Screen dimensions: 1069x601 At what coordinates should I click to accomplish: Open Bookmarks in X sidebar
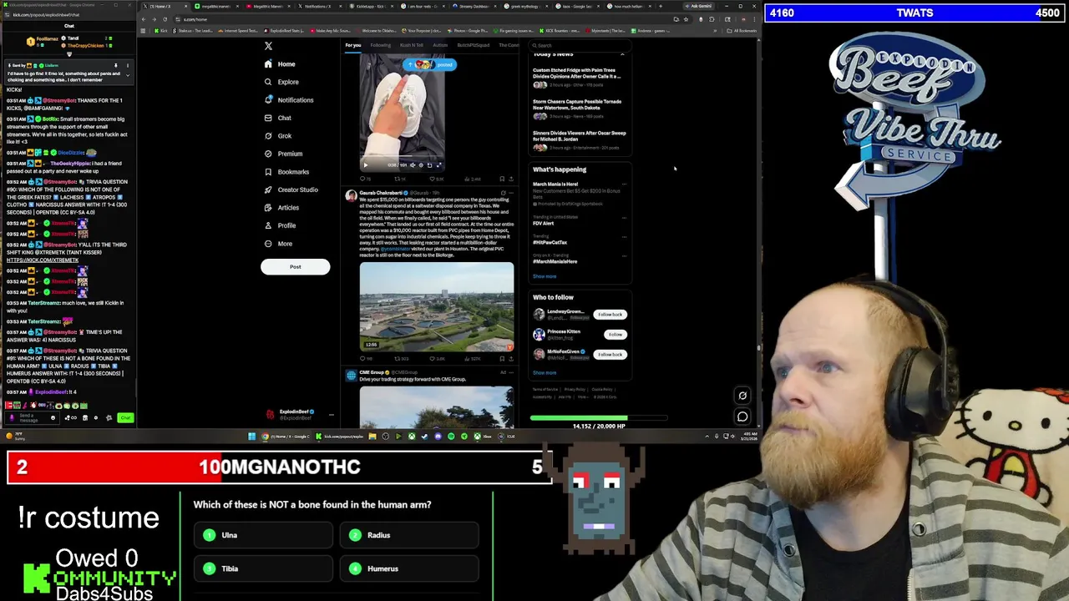(x=286, y=172)
